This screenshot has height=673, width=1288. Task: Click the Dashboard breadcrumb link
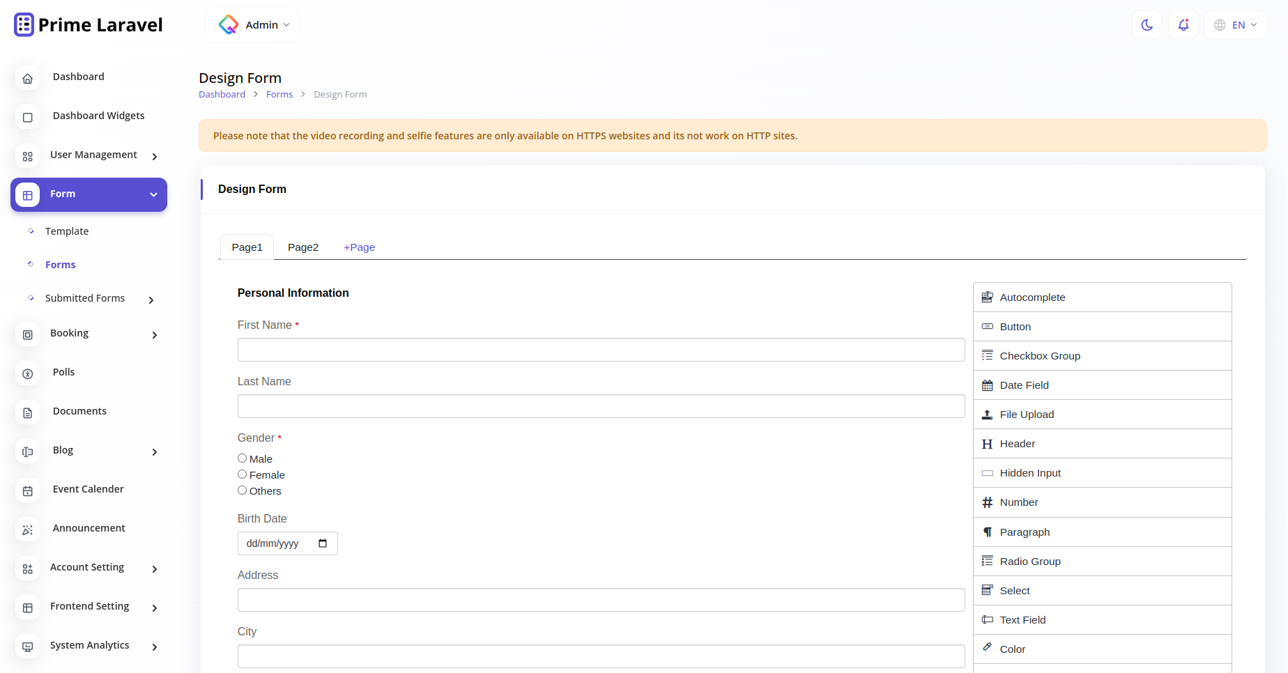point(222,94)
